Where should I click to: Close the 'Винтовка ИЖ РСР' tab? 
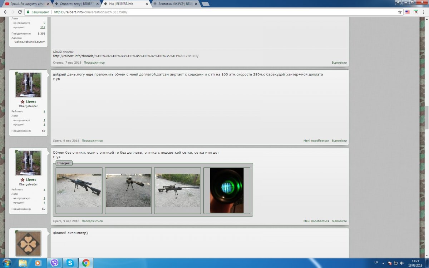point(196,4)
